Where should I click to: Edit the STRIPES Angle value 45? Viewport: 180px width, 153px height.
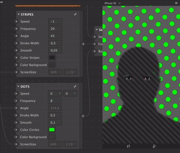55,36
